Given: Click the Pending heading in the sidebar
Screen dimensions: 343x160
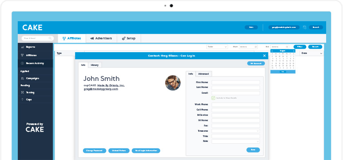Looking at the screenshot, I should click(25, 85).
